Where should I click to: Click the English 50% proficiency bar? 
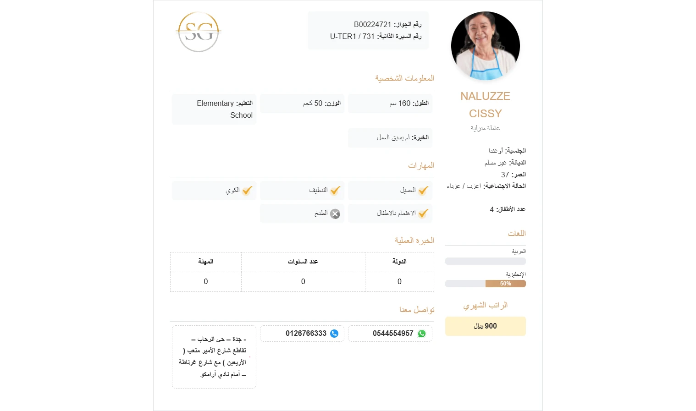tap(485, 284)
